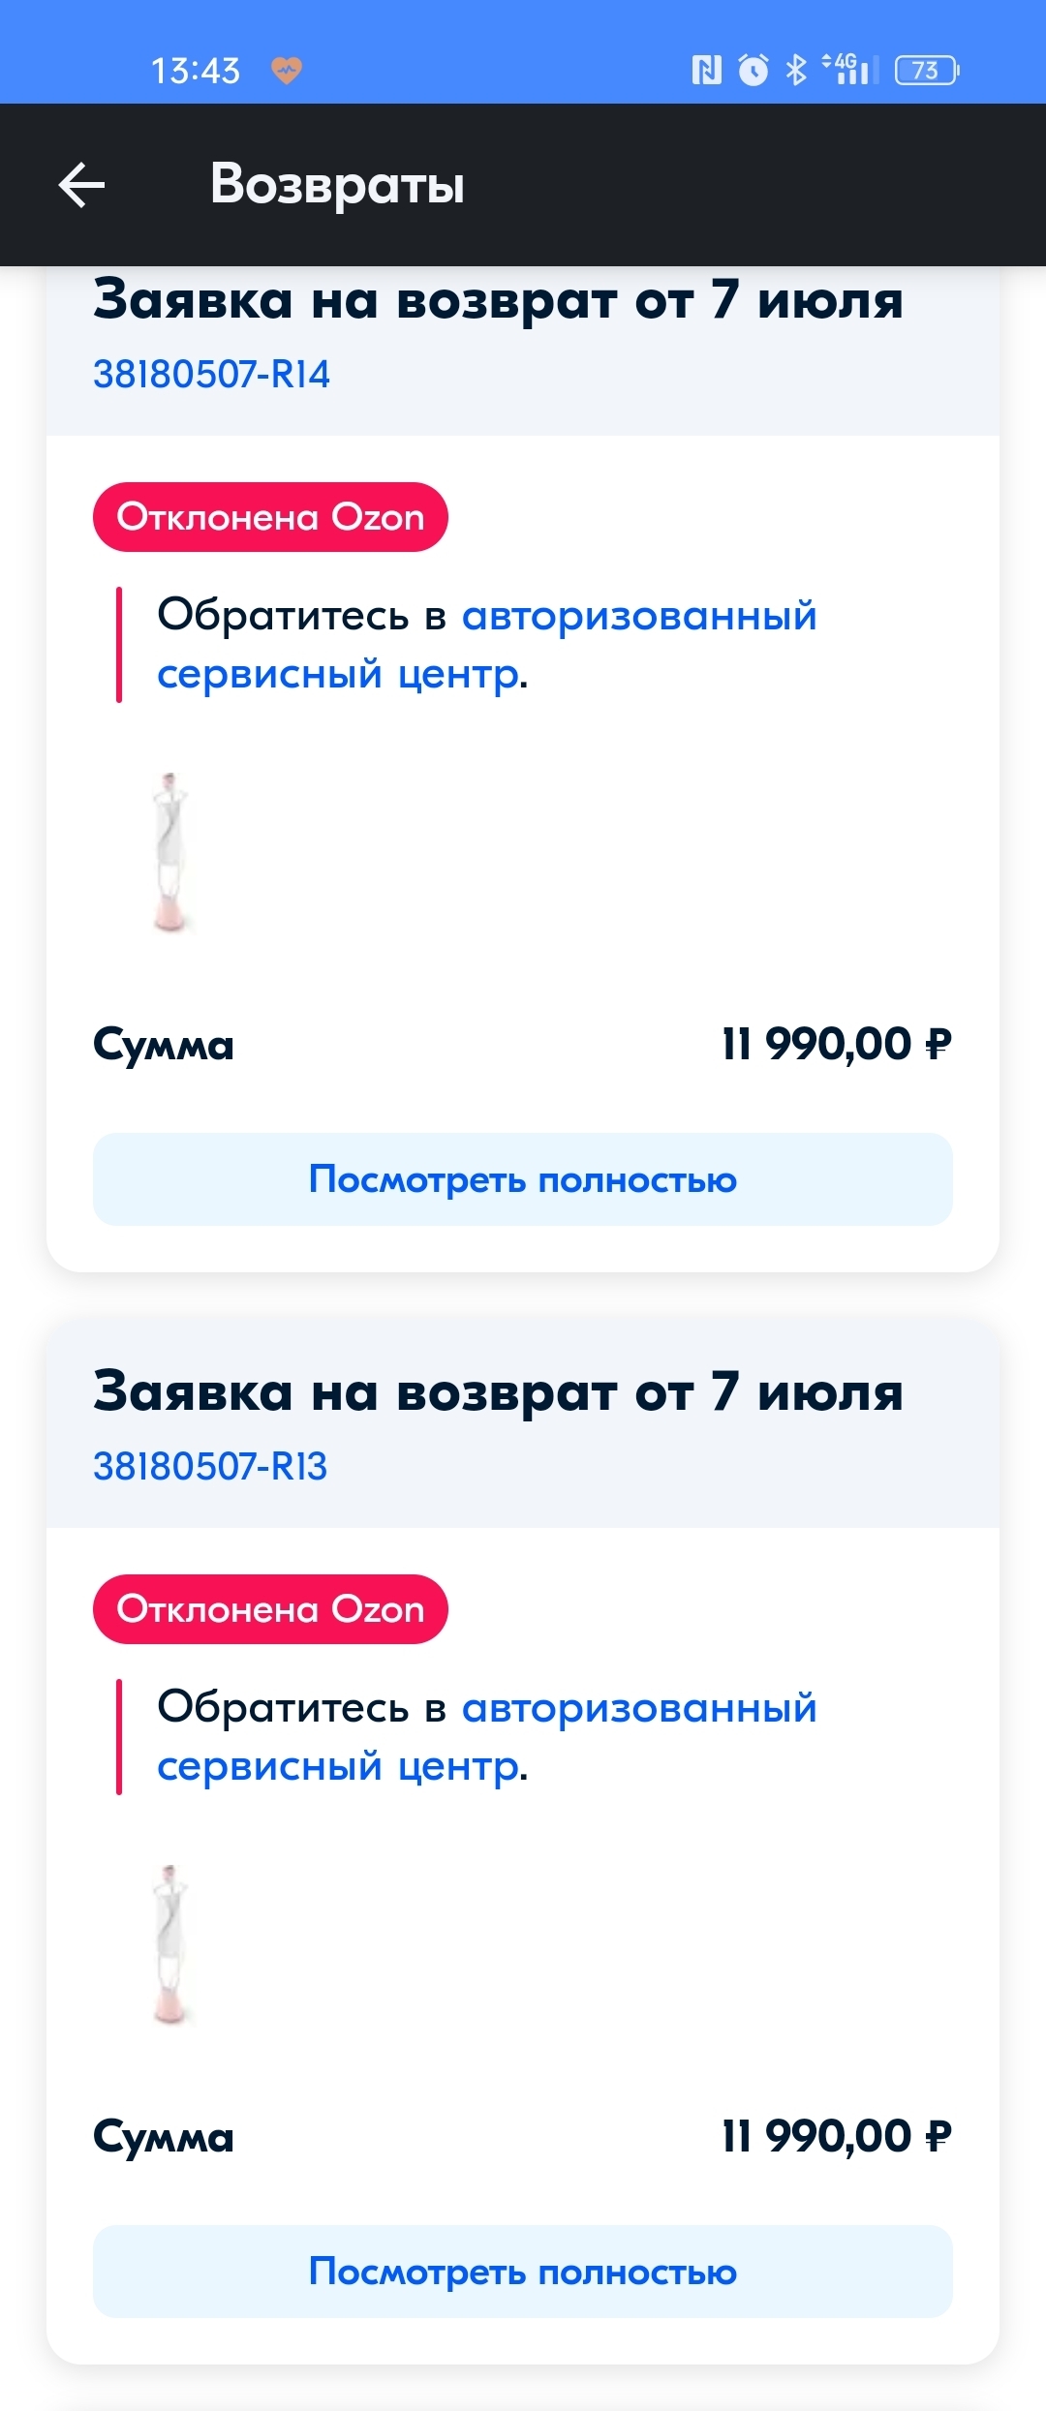Tap "Отклонена Ozon" badge on request R14

click(270, 517)
